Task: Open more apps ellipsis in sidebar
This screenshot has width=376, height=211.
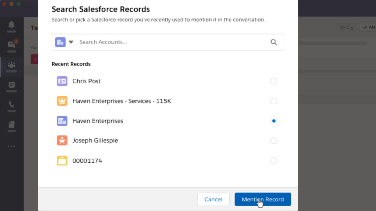Action: (x=12, y=146)
